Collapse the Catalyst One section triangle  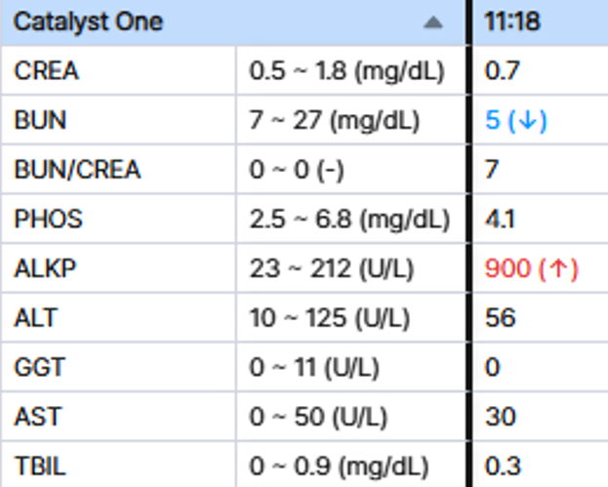pyautogui.click(x=432, y=22)
